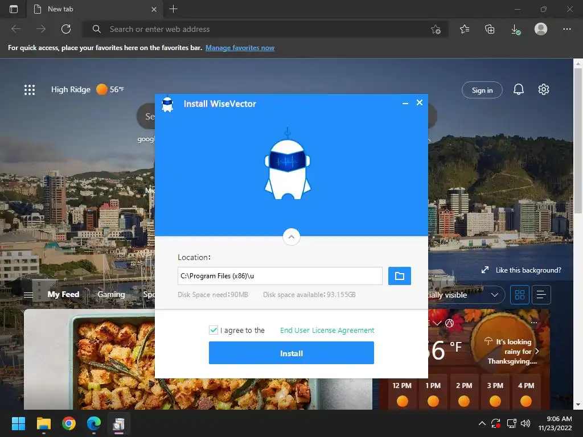
Task: Expand weather card location chevron
Action: coord(437,323)
